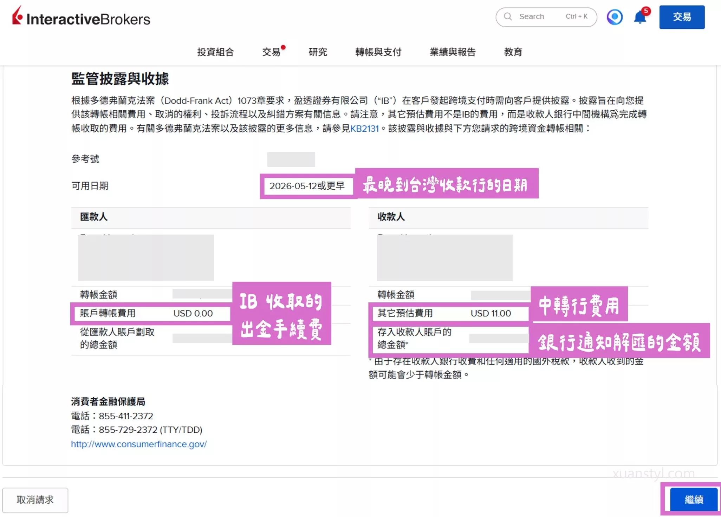Click the 從匯款人賬戶劃取的總金額 label

tap(117, 338)
